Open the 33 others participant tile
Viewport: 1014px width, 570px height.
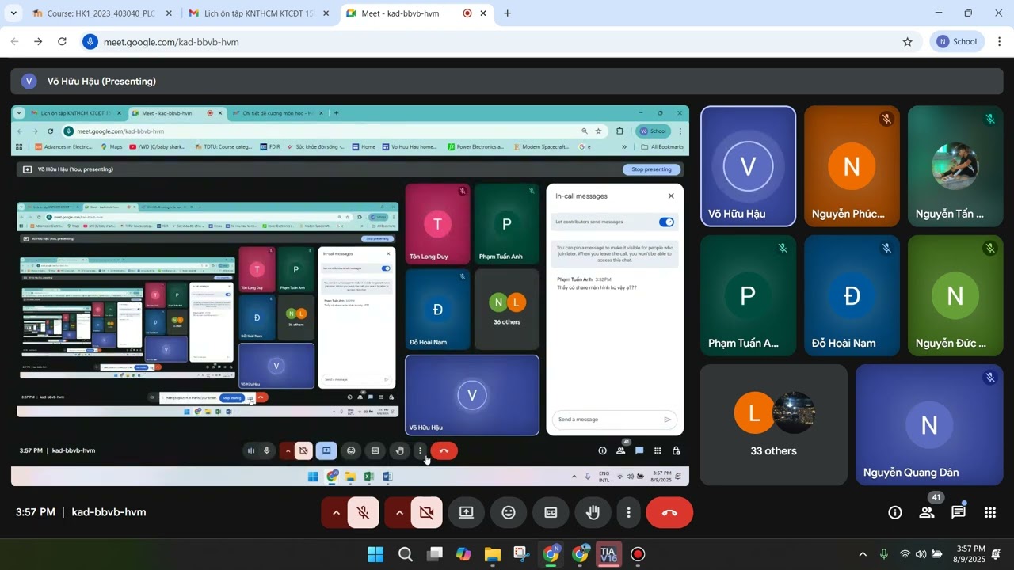coord(774,425)
